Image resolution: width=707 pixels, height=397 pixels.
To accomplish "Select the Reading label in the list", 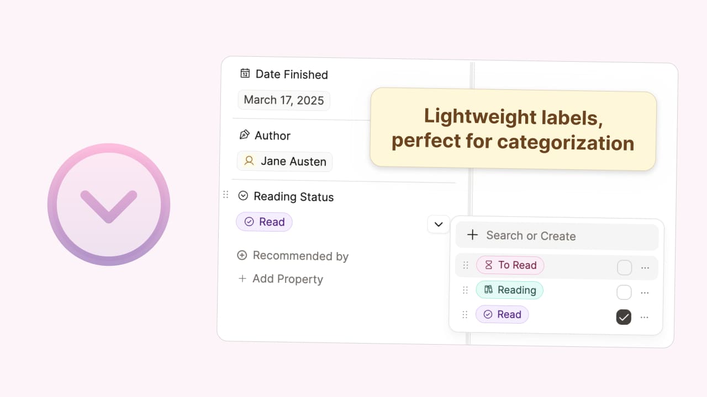I will [x=509, y=290].
